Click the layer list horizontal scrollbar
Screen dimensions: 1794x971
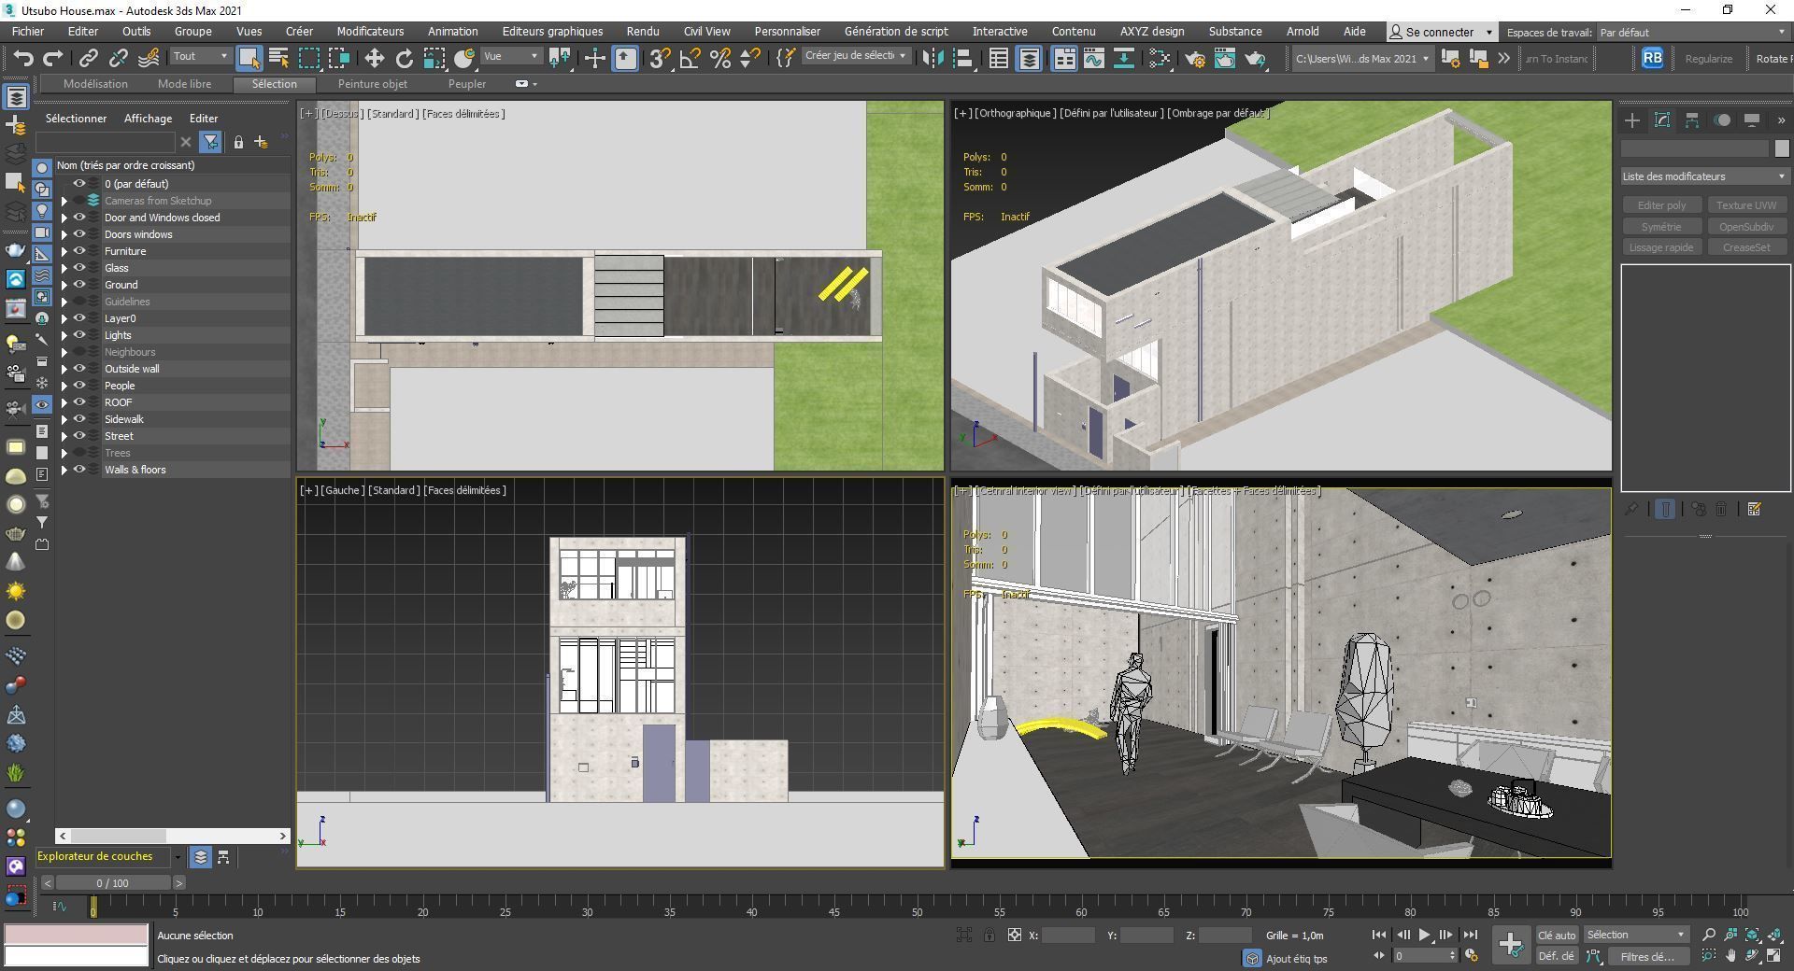coord(172,836)
